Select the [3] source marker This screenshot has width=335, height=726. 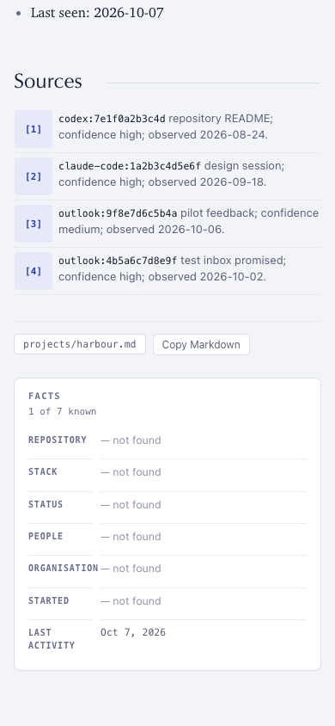click(x=33, y=224)
